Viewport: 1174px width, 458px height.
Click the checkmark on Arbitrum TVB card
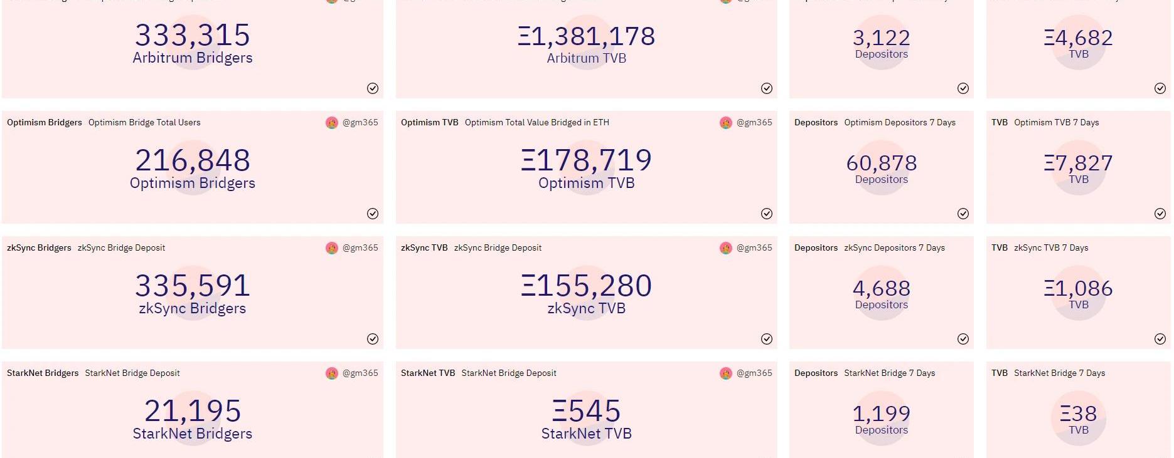pyautogui.click(x=767, y=88)
